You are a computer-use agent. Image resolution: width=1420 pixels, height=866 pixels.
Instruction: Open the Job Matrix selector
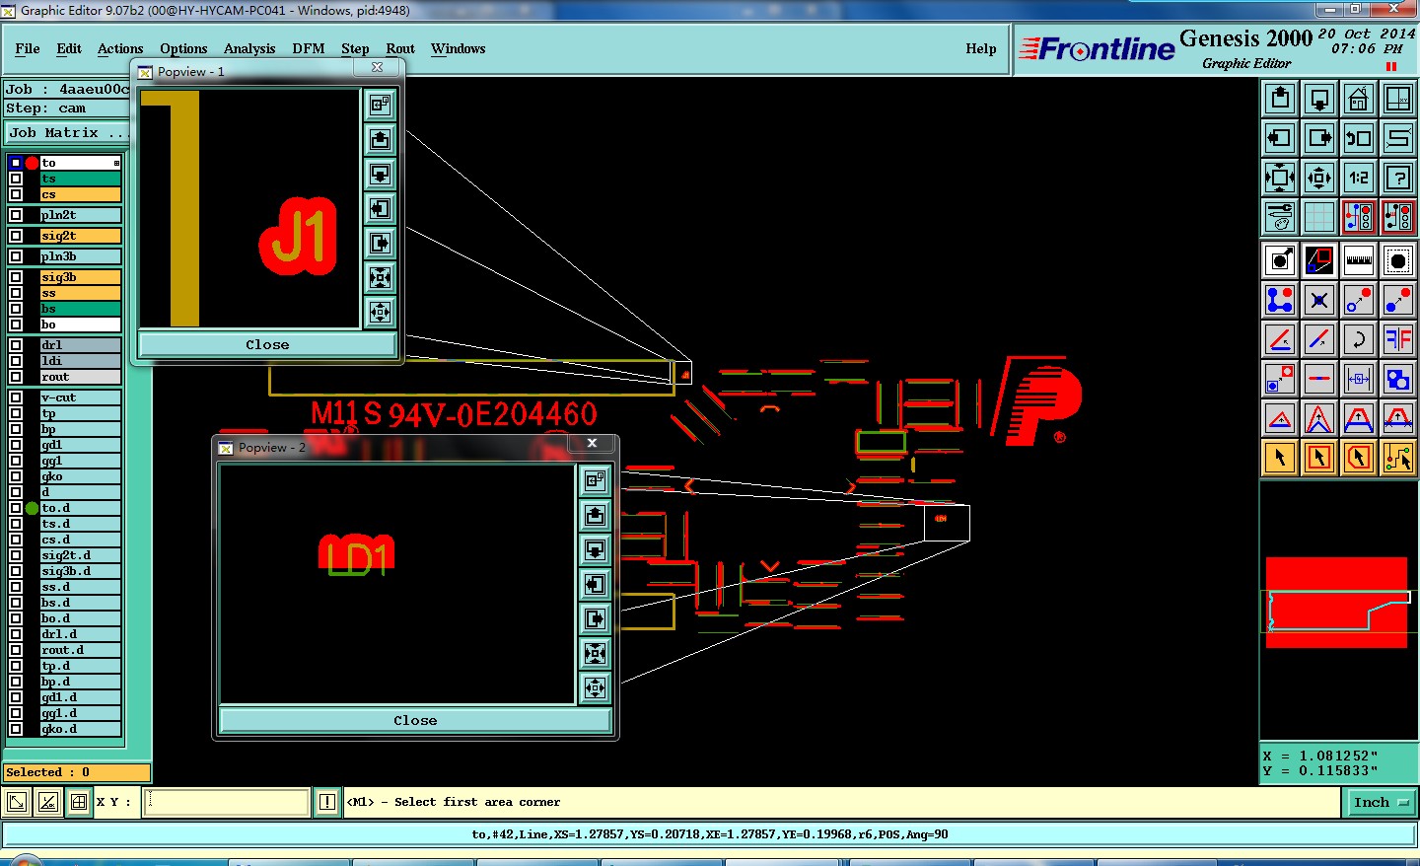[67, 132]
